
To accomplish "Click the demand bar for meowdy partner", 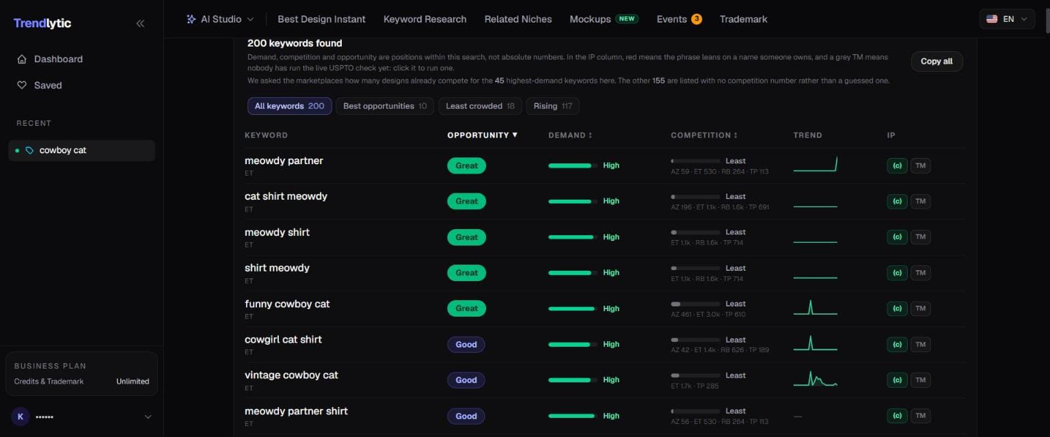I will (573, 165).
